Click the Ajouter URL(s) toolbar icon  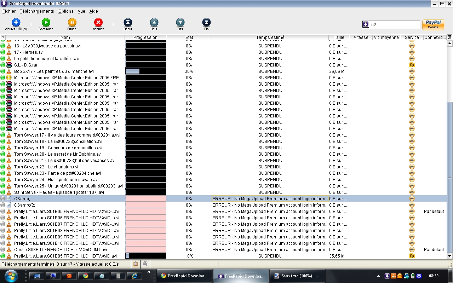[16, 23]
